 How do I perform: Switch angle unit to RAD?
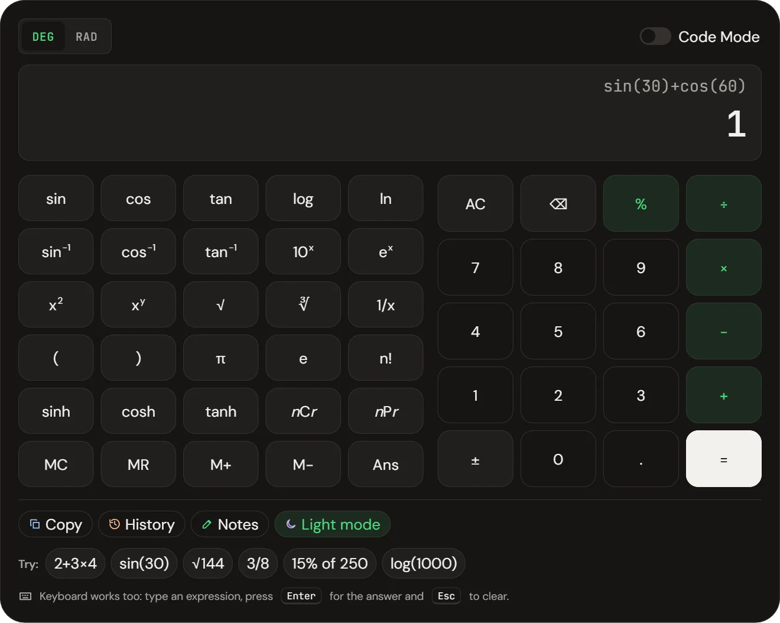click(86, 37)
